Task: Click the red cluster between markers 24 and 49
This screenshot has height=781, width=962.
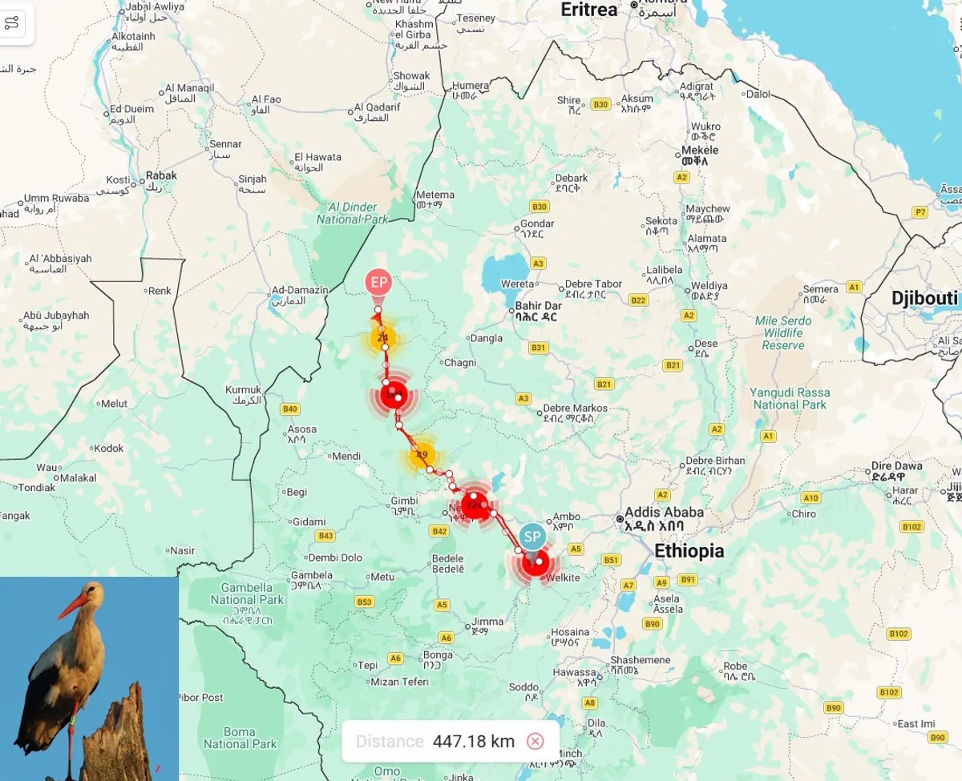Action: click(x=393, y=395)
